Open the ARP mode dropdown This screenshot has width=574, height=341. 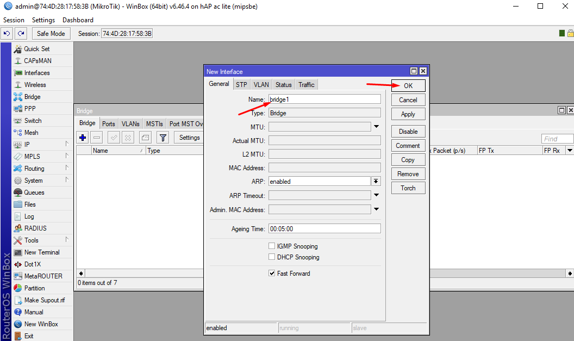pyautogui.click(x=376, y=181)
